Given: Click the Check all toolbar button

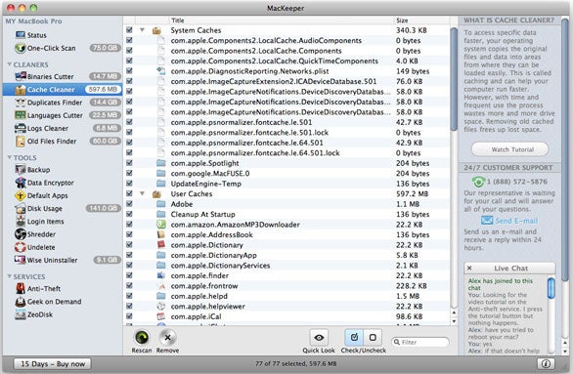Looking at the screenshot, I should click(x=354, y=337).
